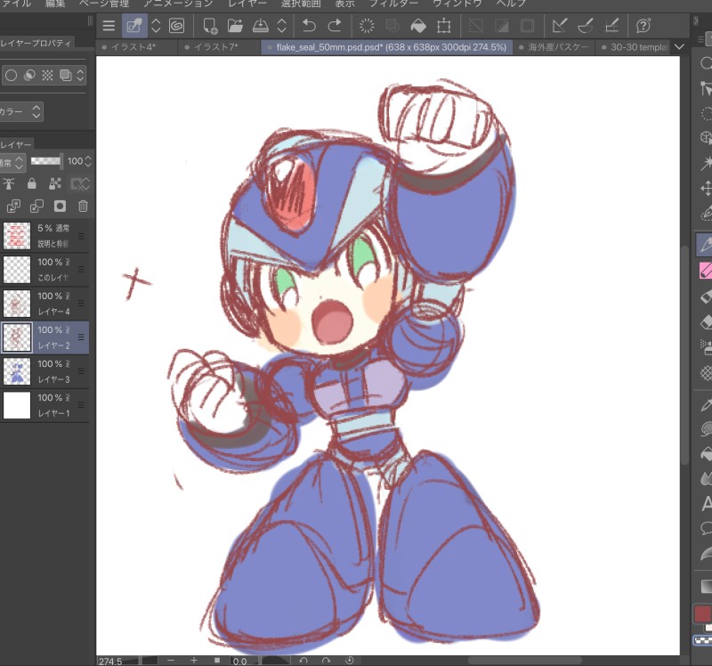Open the 編集 menu
Viewport: 712px width, 666px height.
[x=55, y=4]
